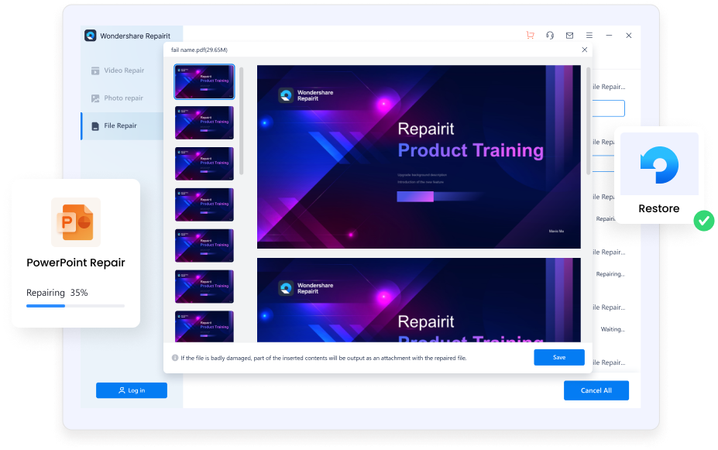This screenshot has height=450, width=718.
Task: Close the fail name.pdf preview dialog
Action: point(584,50)
